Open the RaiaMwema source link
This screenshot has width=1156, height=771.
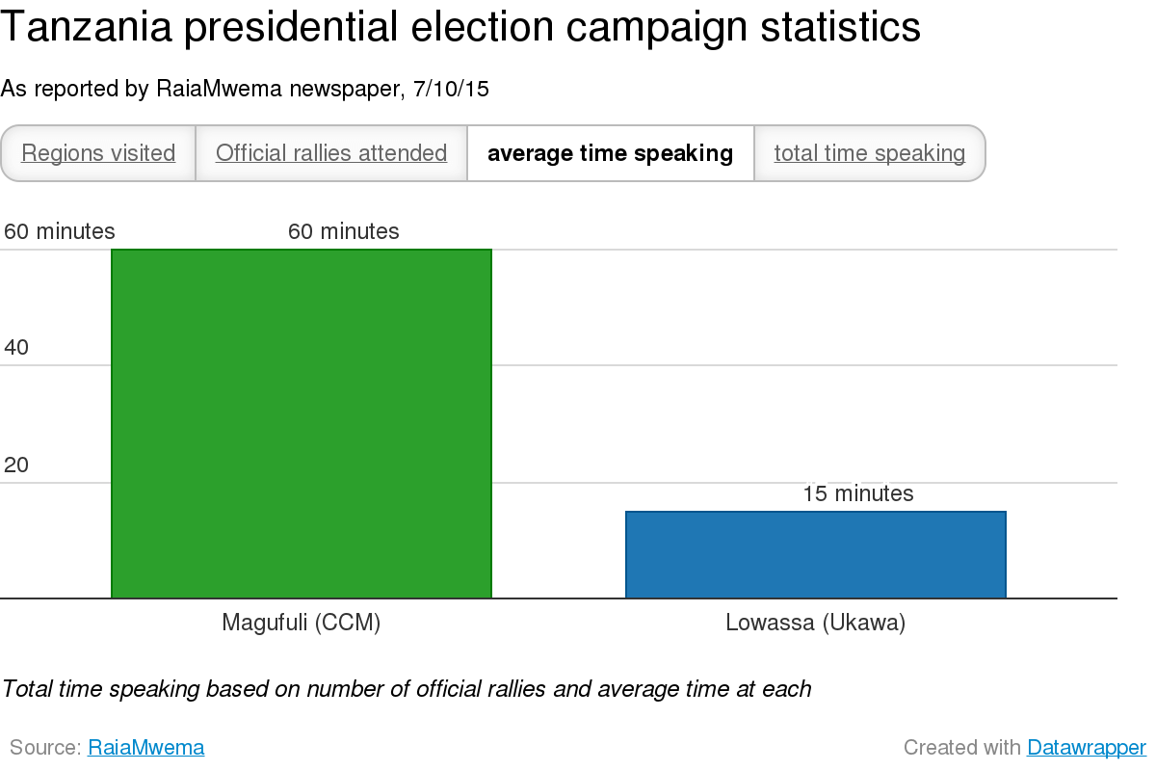click(x=145, y=747)
